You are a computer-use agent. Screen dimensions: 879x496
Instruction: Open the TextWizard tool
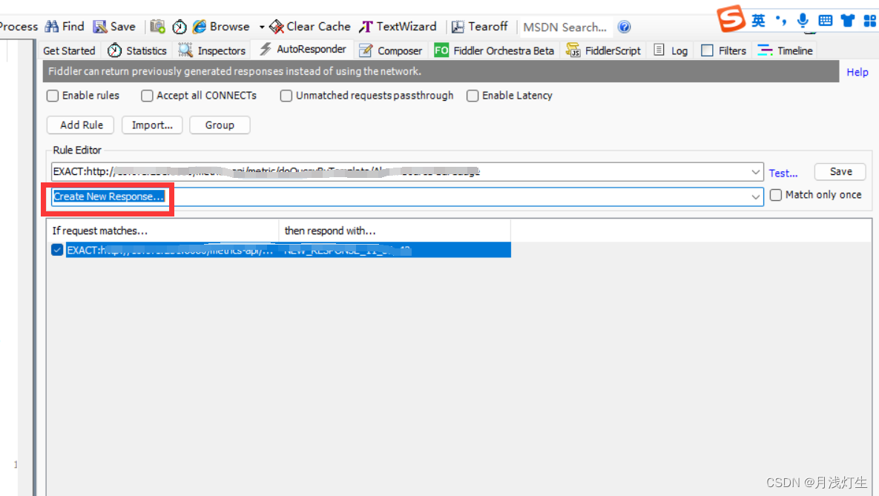(x=398, y=27)
